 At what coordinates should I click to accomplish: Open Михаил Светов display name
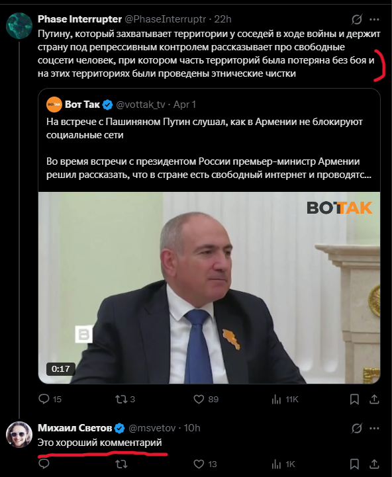tap(75, 428)
